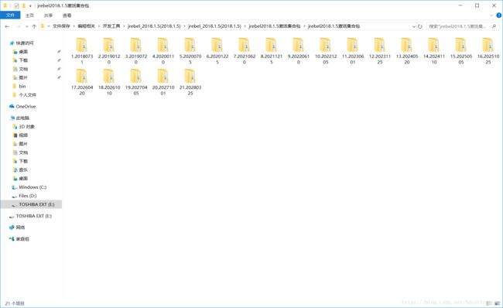503x308 pixels.
Task: Navigate to 文件保存 in the breadcrumb
Action: pyautogui.click(x=61, y=26)
